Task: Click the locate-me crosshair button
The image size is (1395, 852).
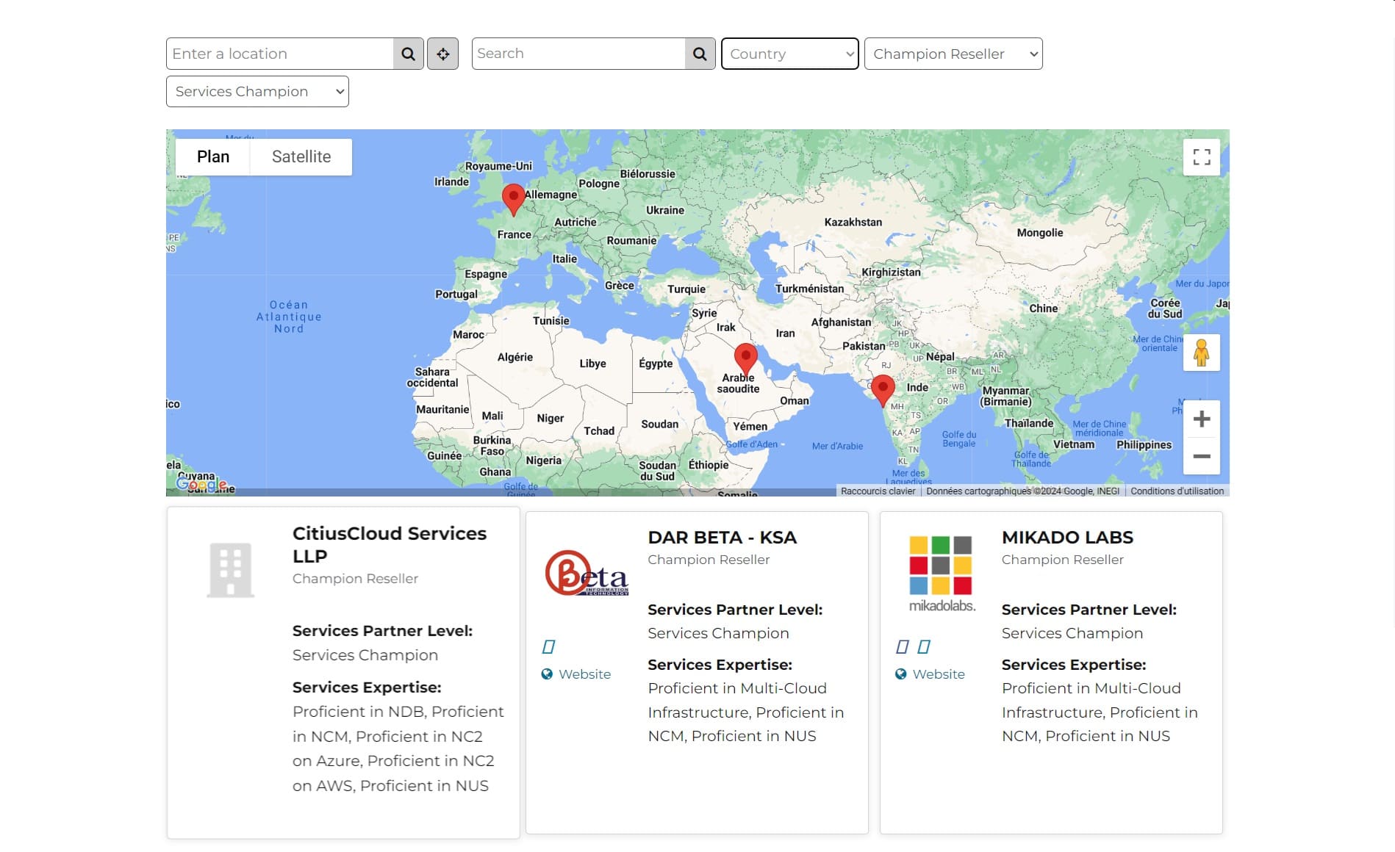Action: 443,54
